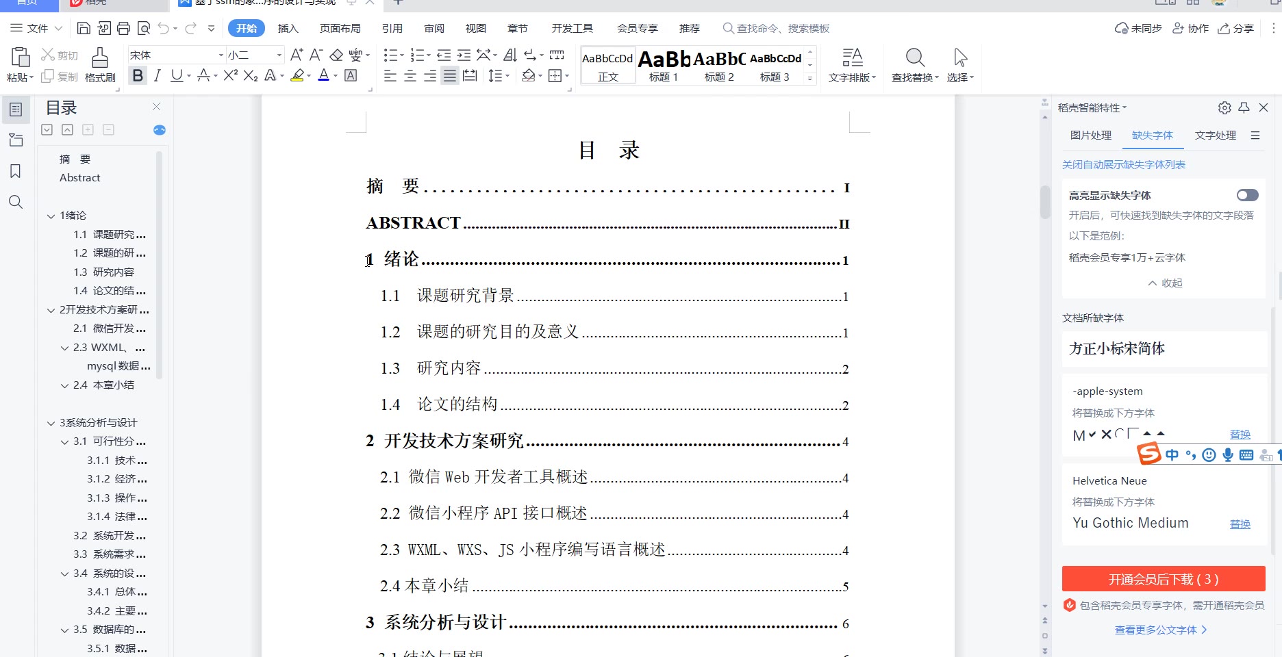This screenshot has width=1282, height=657.
Task: Open the 开发工具 ribbon tab
Action: pyautogui.click(x=573, y=28)
